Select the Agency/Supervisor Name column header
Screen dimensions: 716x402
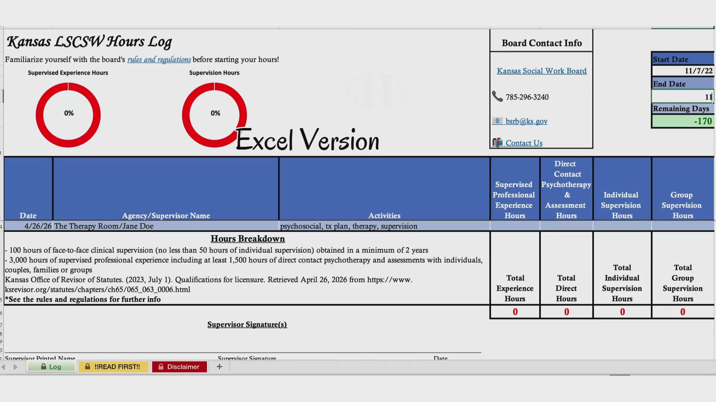tap(166, 189)
